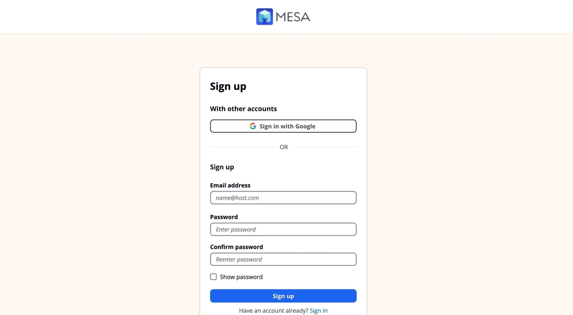573x315 pixels.
Task: Click the Sign up subheading above Email address
Action: [x=222, y=167]
